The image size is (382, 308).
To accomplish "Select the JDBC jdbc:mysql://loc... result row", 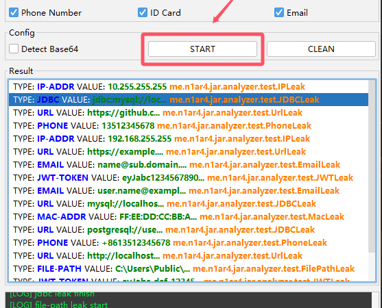I will point(189,100).
